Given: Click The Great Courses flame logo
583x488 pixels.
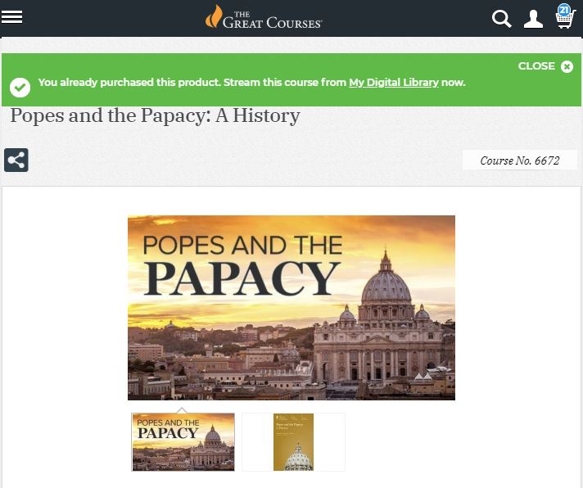Looking at the screenshot, I should (214, 16).
